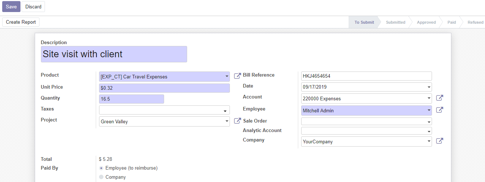The width and height of the screenshot is (485, 182).
Task: Discard the expense changes
Action: coord(33,7)
